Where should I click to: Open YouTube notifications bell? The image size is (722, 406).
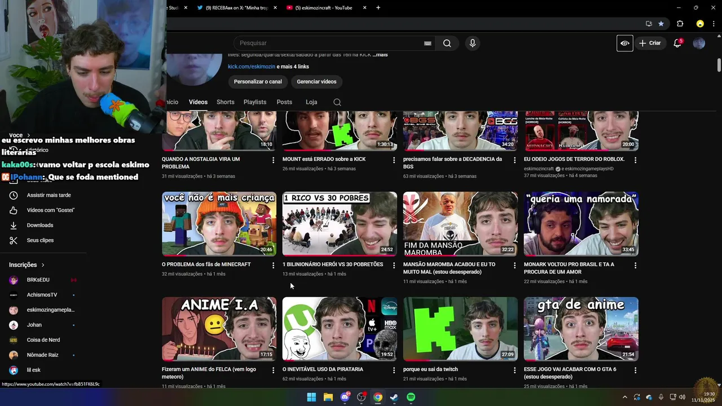click(677, 43)
